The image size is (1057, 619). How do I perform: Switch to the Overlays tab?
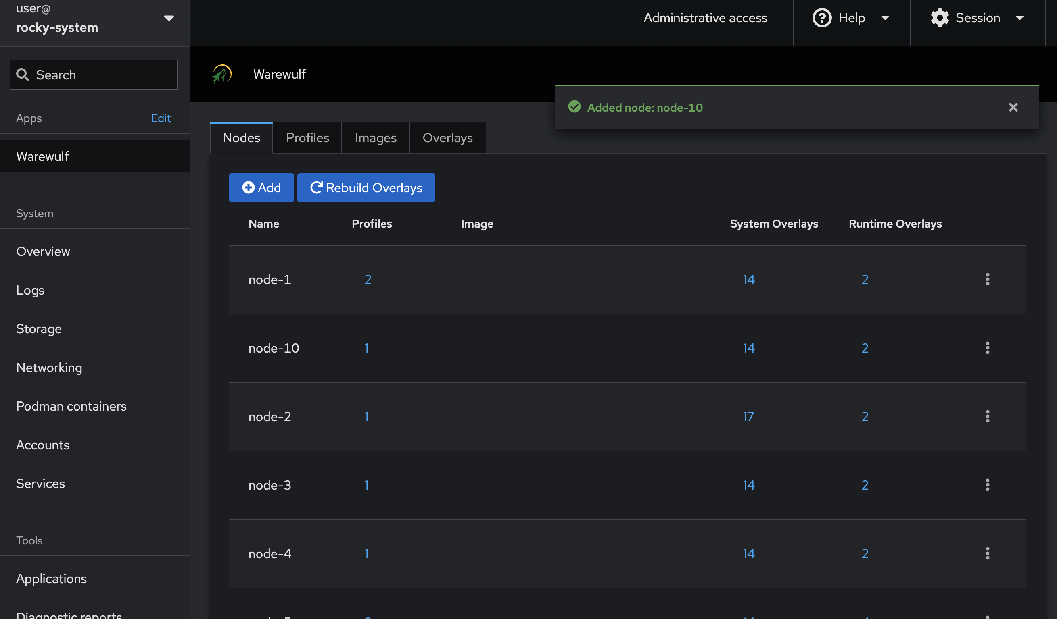click(447, 138)
